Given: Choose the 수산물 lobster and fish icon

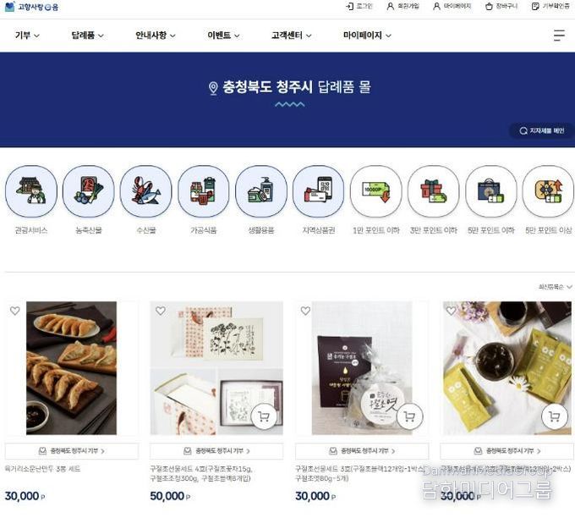Looking at the screenshot, I should pos(146,191).
